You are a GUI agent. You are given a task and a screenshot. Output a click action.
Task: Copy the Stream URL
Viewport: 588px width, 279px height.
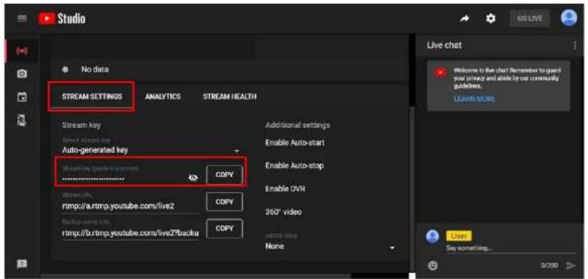[x=224, y=202]
